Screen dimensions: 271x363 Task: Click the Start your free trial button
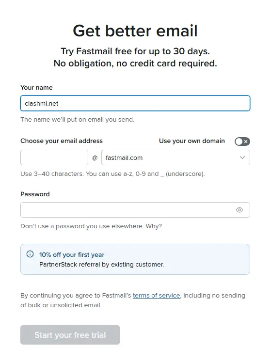click(70, 335)
